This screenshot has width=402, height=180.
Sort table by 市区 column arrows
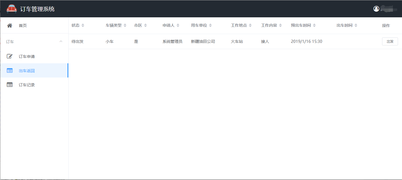point(145,26)
